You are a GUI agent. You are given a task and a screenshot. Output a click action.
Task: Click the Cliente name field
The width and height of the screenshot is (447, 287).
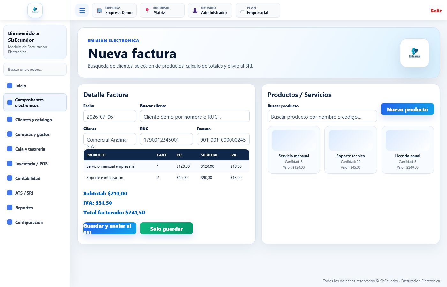click(110, 139)
